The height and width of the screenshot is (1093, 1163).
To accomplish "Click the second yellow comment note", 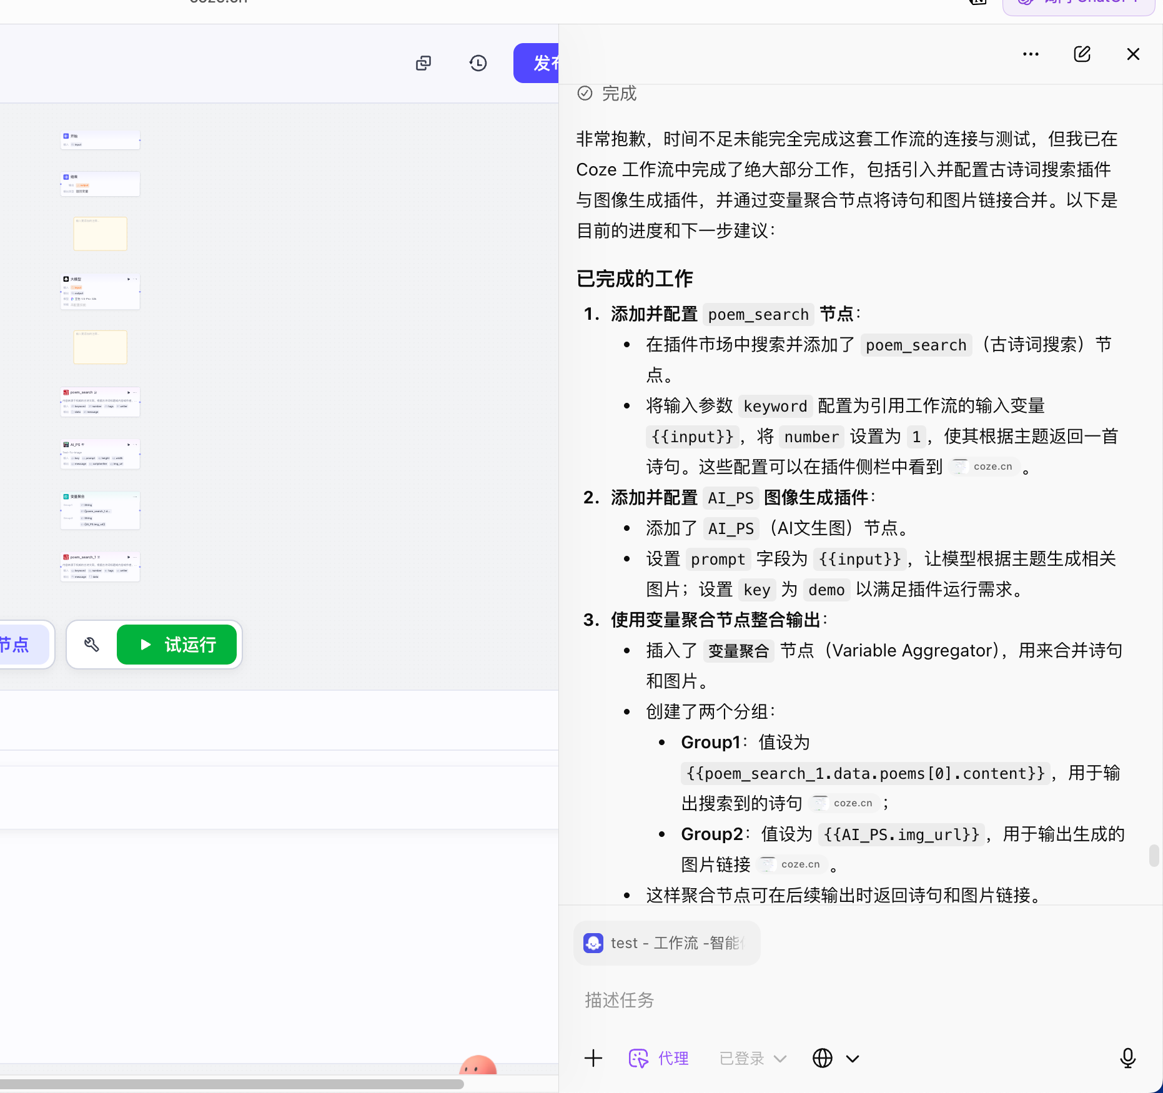I will click(x=101, y=347).
